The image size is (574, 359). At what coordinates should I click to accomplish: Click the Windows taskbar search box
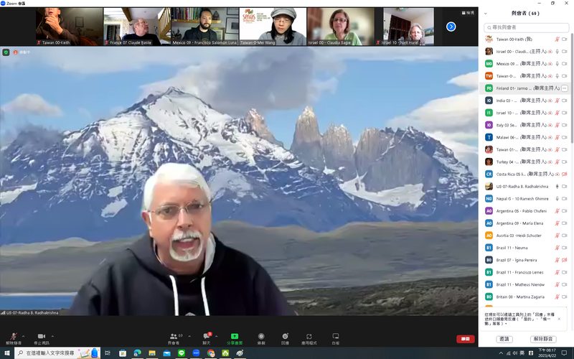(x=57, y=353)
